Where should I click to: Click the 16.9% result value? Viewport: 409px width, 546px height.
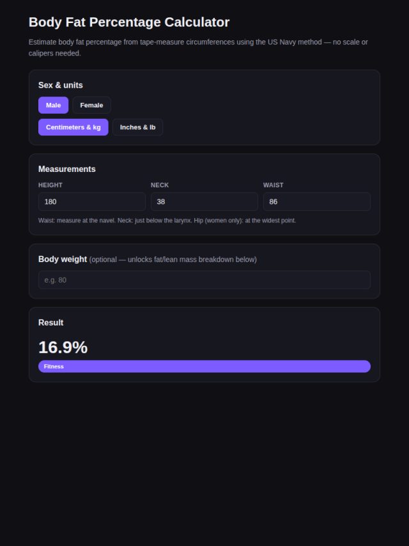click(x=63, y=348)
